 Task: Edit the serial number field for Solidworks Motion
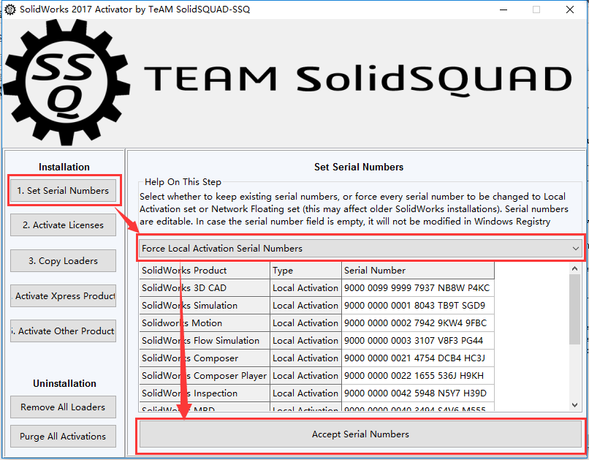click(418, 323)
